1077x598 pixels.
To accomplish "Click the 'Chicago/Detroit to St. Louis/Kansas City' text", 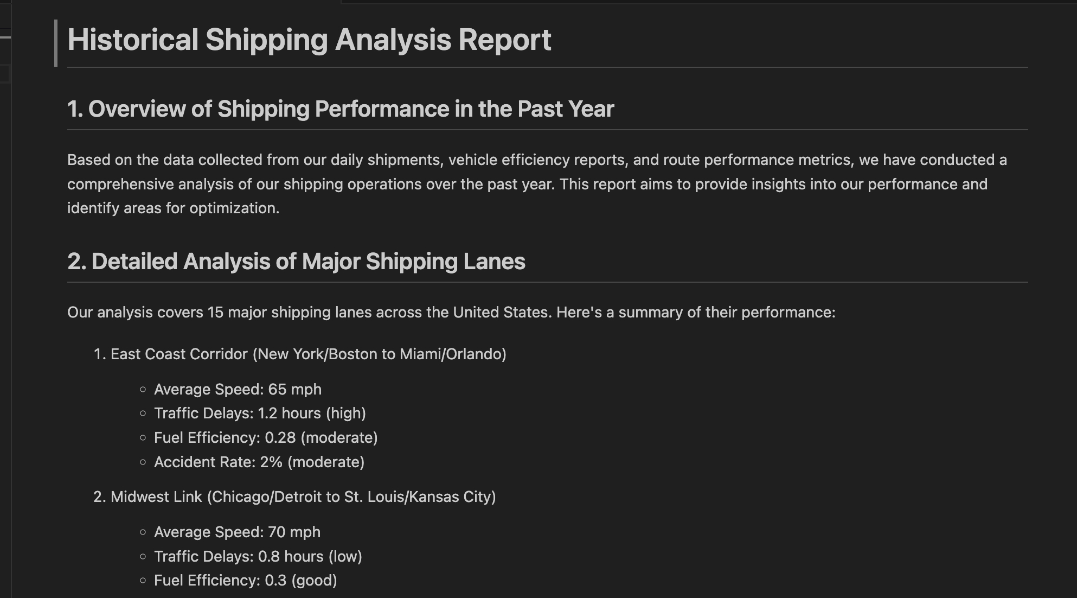I will point(351,497).
